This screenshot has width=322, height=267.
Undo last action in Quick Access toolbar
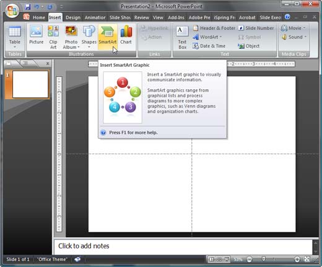(x=37, y=7)
